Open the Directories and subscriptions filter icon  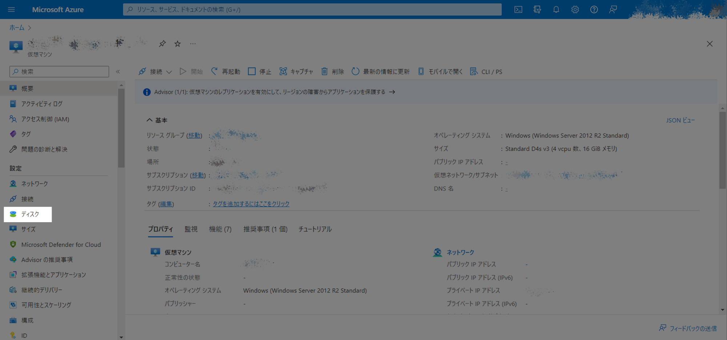coord(537,9)
